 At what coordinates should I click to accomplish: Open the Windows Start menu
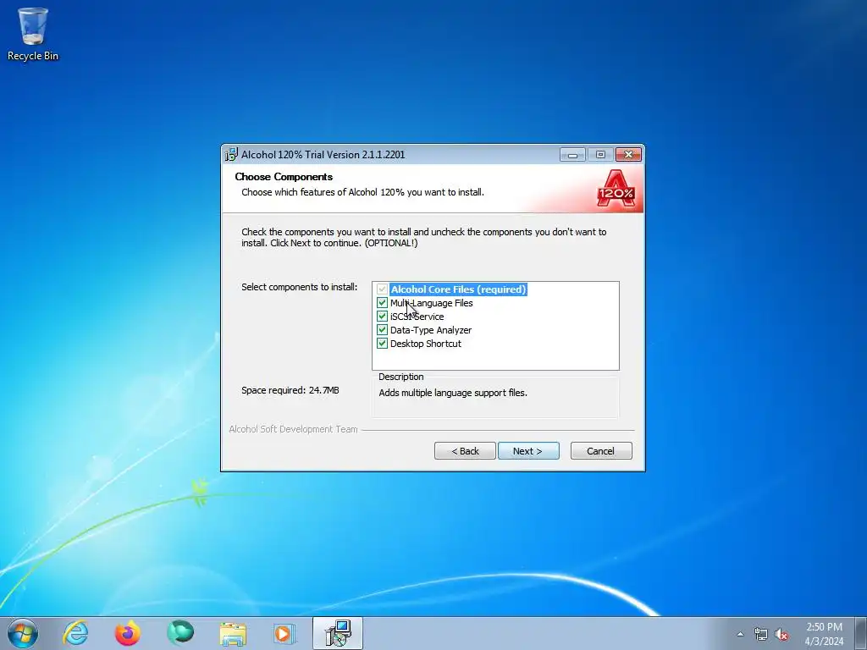[x=23, y=633]
